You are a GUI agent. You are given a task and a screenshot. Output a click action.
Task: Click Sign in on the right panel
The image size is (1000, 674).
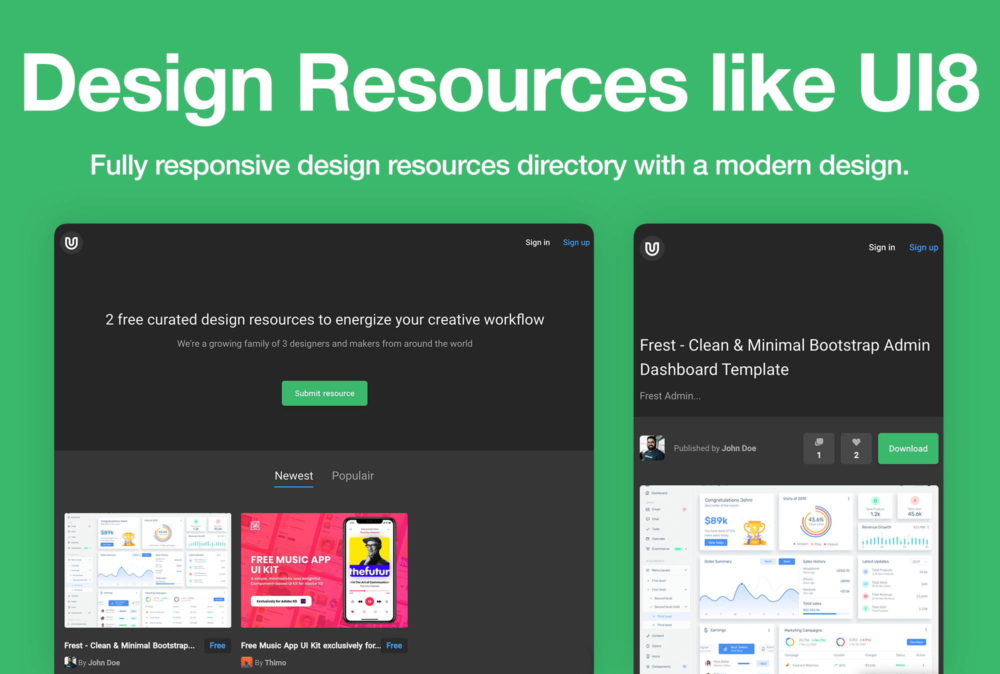(x=881, y=247)
